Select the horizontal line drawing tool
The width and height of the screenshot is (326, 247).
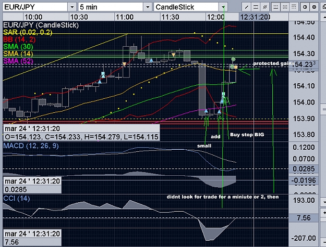pos(256,7)
